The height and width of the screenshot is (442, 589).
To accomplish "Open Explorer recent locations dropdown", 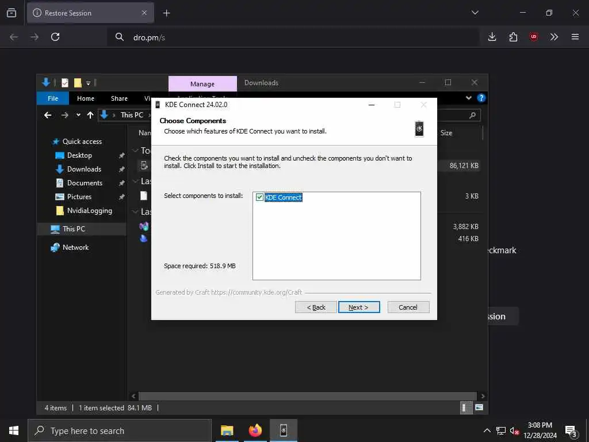I will (x=78, y=115).
